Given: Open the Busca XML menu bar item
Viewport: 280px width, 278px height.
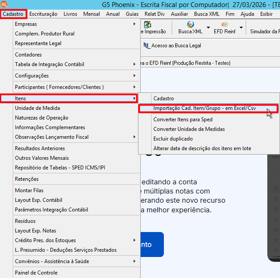Looking at the screenshot, I should pos(207,14).
